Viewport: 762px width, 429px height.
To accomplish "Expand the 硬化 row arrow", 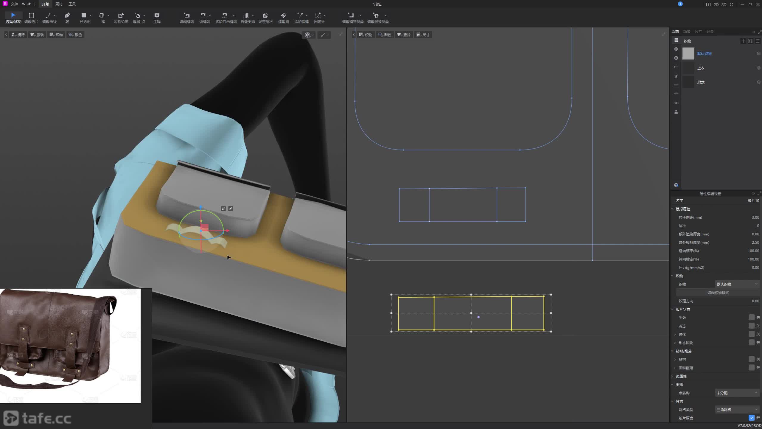I will 675,334.
